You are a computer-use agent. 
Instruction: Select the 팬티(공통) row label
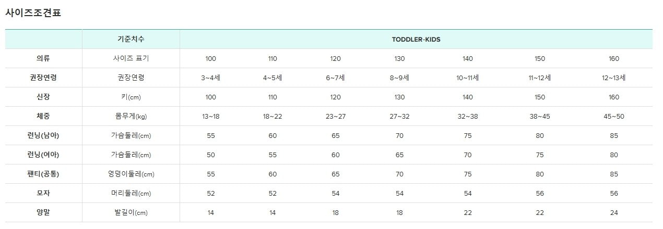[44, 174]
